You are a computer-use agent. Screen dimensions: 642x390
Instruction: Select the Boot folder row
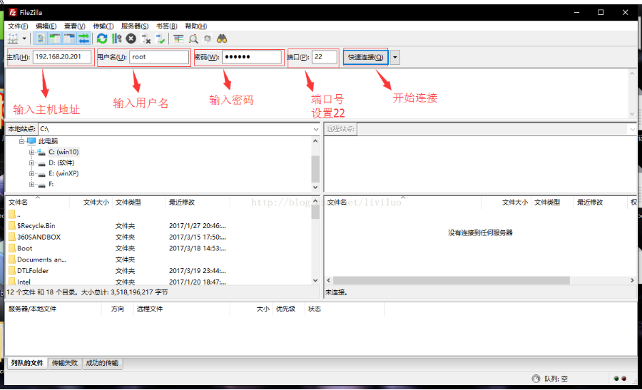(x=117, y=248)
